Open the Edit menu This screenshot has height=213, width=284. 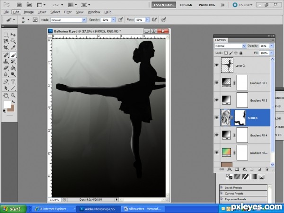[x=16, y=12]
